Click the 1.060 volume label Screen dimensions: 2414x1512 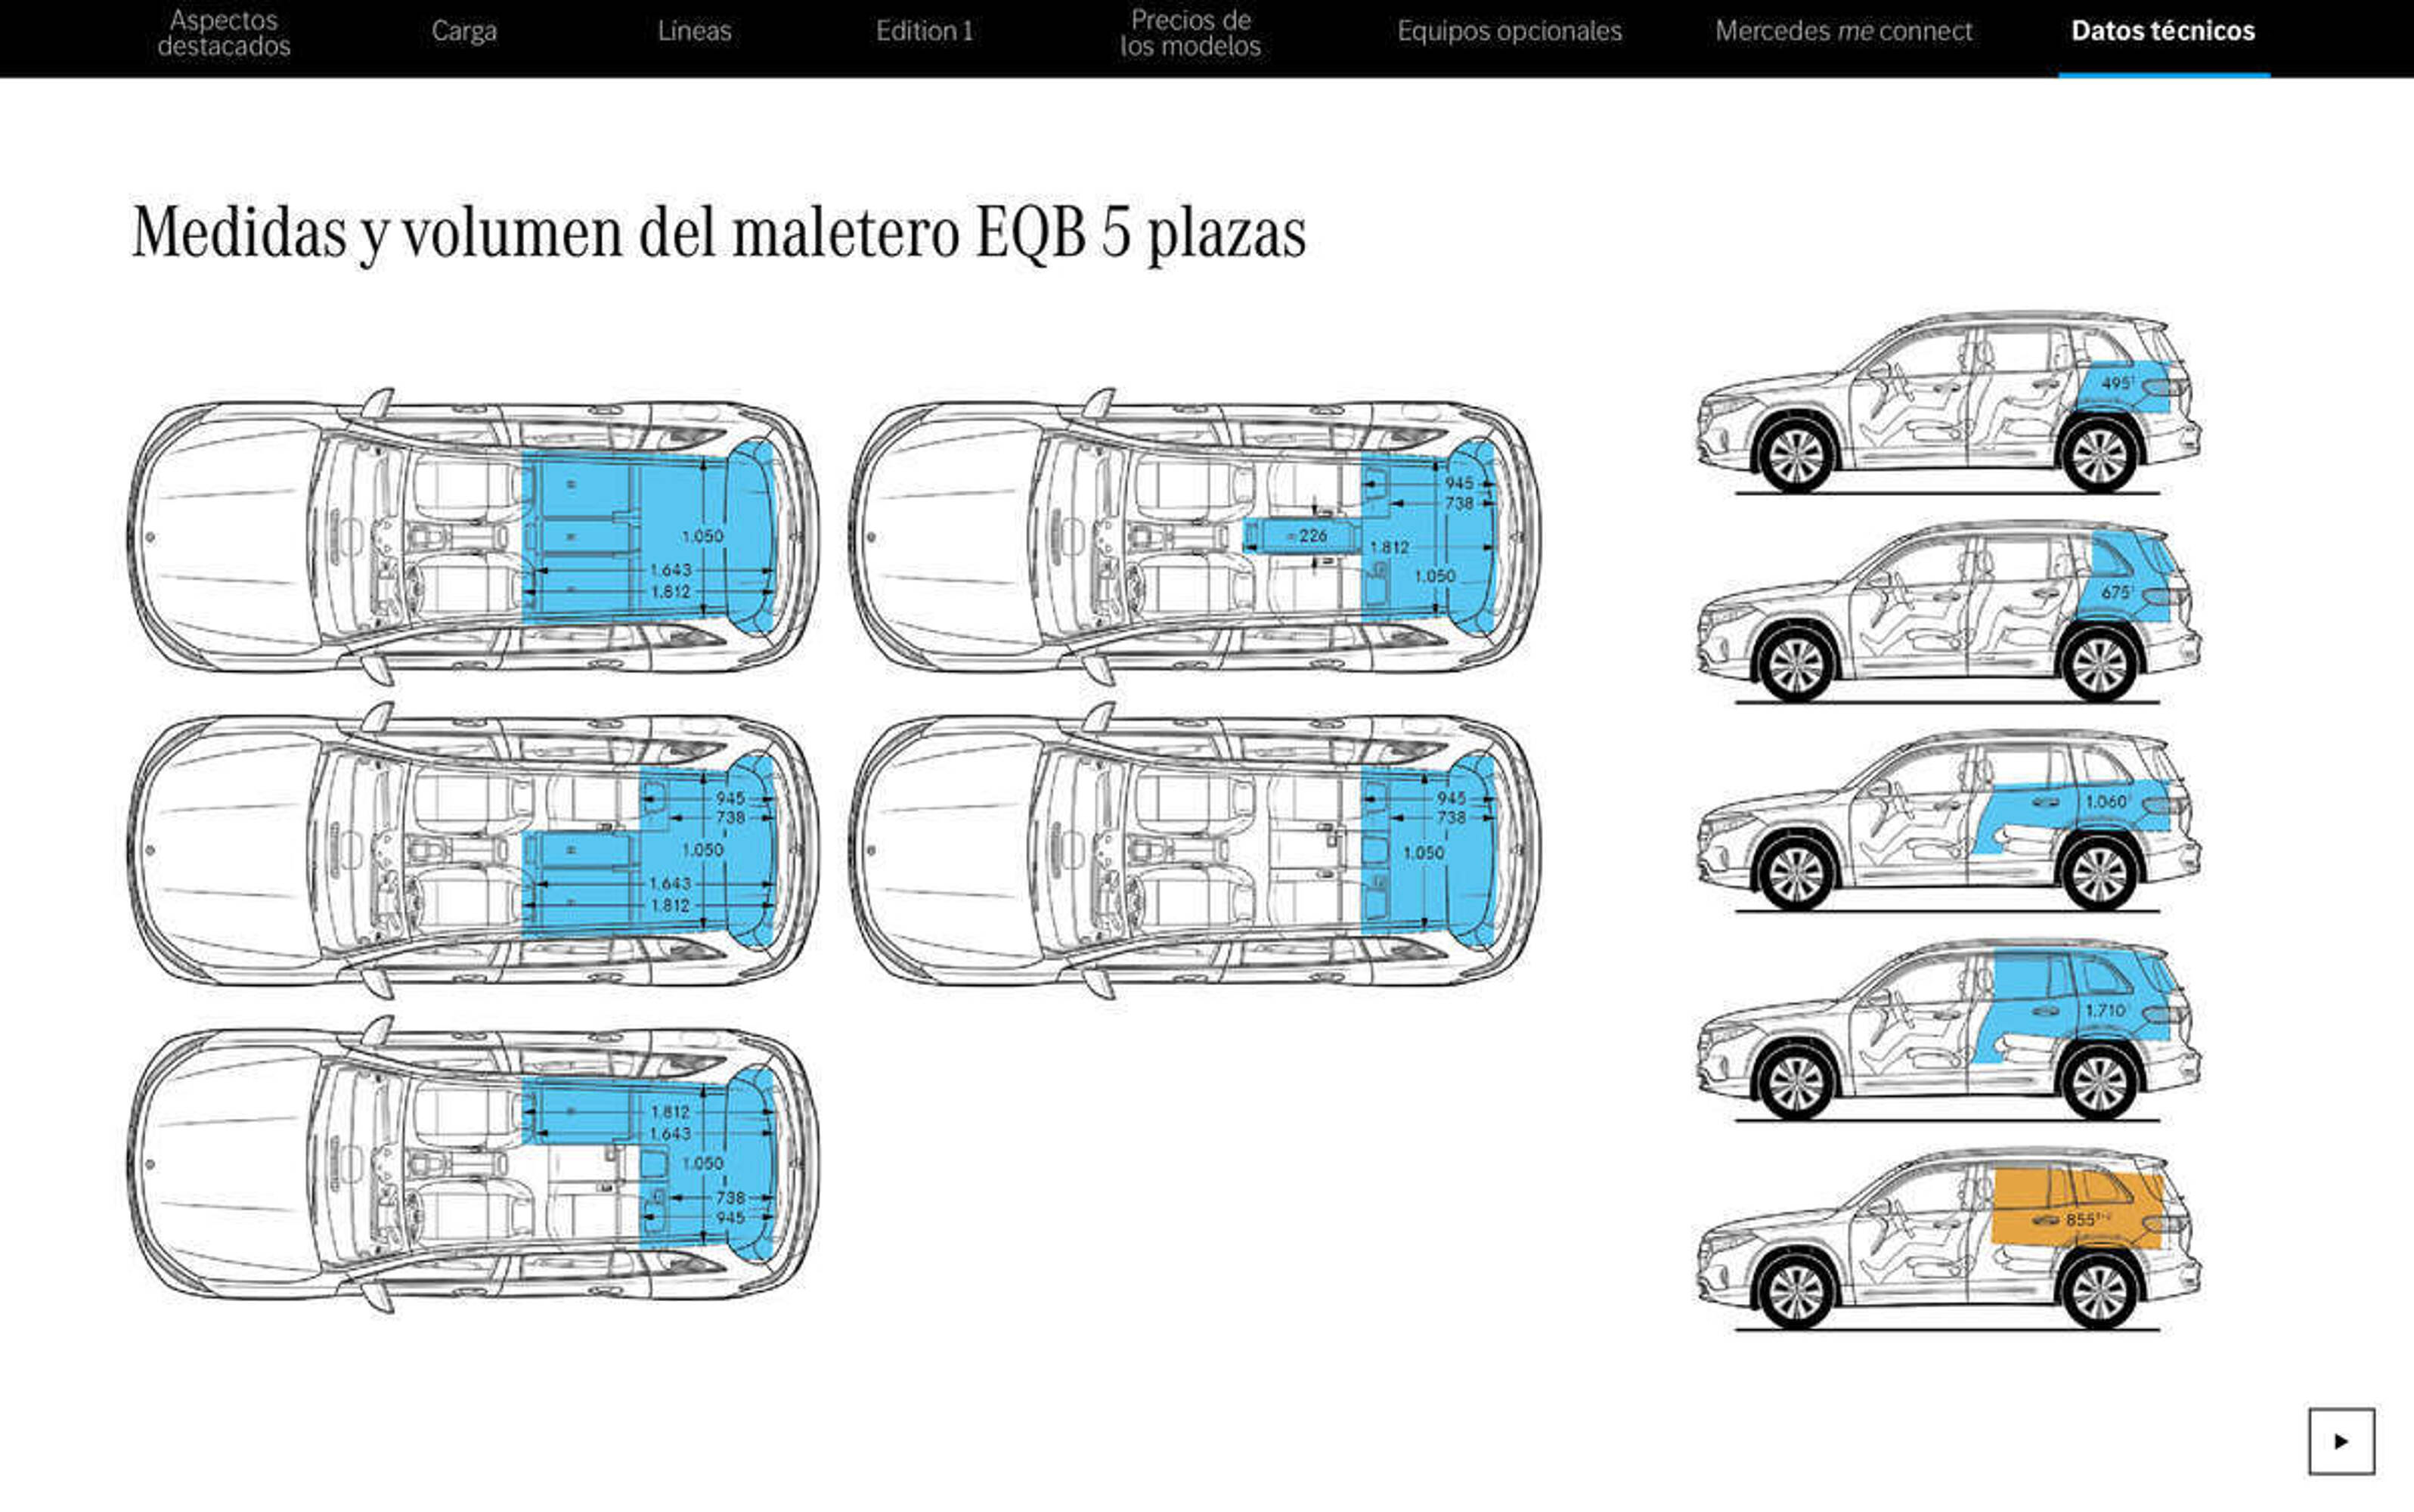coord(2107,801)
